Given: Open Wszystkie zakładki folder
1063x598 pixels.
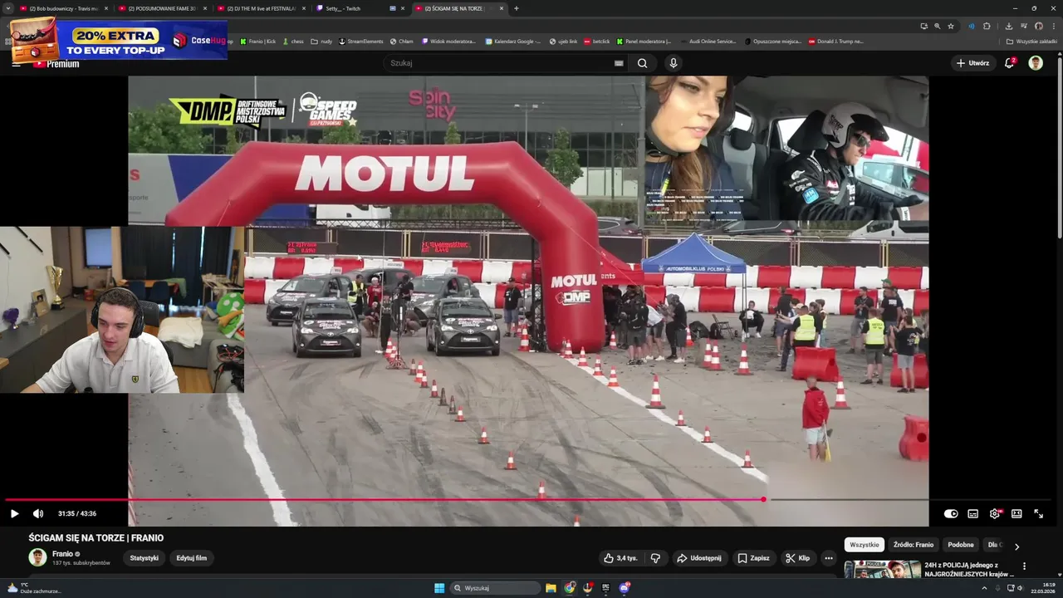Looking at the screenshot, I should click(x=1032, y=41).
